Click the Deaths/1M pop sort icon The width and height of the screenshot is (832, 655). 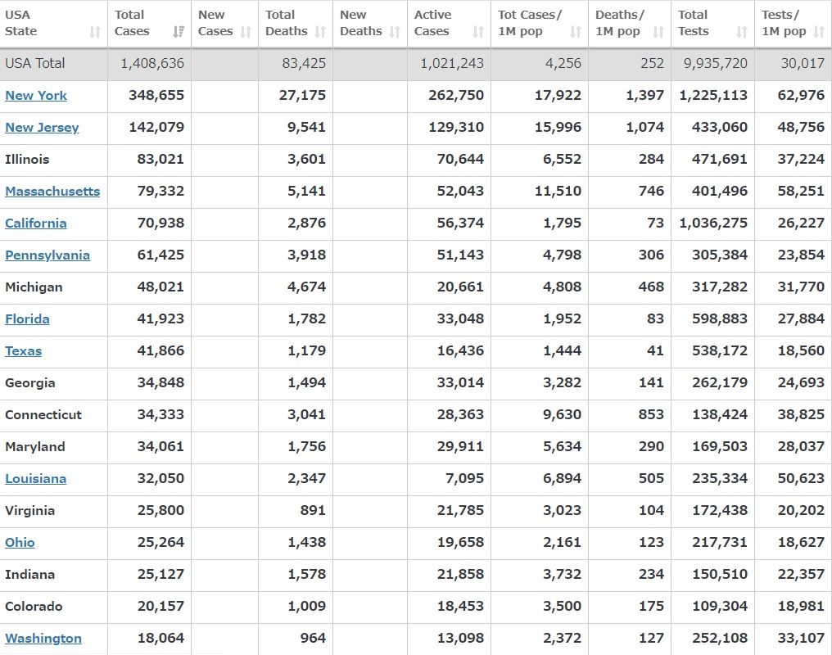[x=658, y=32]
